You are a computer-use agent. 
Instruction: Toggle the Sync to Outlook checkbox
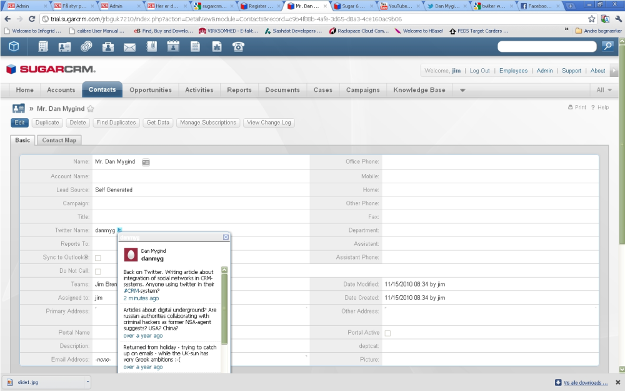coord(98,258)
